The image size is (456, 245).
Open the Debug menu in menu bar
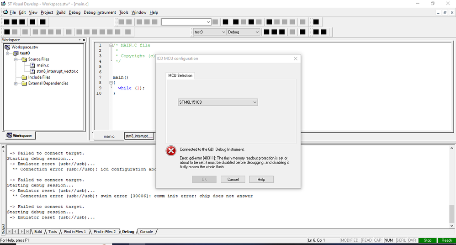[74, 12]
